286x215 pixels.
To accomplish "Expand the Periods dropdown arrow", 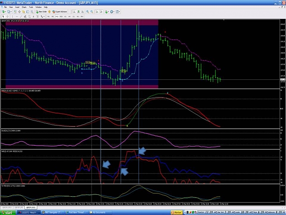I will [x=114, y=12].
